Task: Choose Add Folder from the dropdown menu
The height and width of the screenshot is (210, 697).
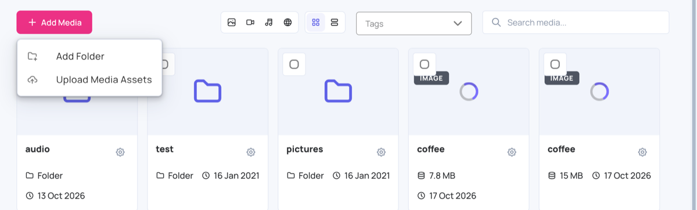Action: click(x=89, y=56)
